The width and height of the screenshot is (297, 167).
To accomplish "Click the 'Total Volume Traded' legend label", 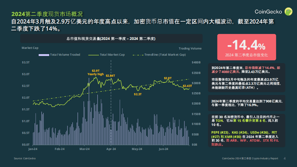I will (x=65, y=55).
